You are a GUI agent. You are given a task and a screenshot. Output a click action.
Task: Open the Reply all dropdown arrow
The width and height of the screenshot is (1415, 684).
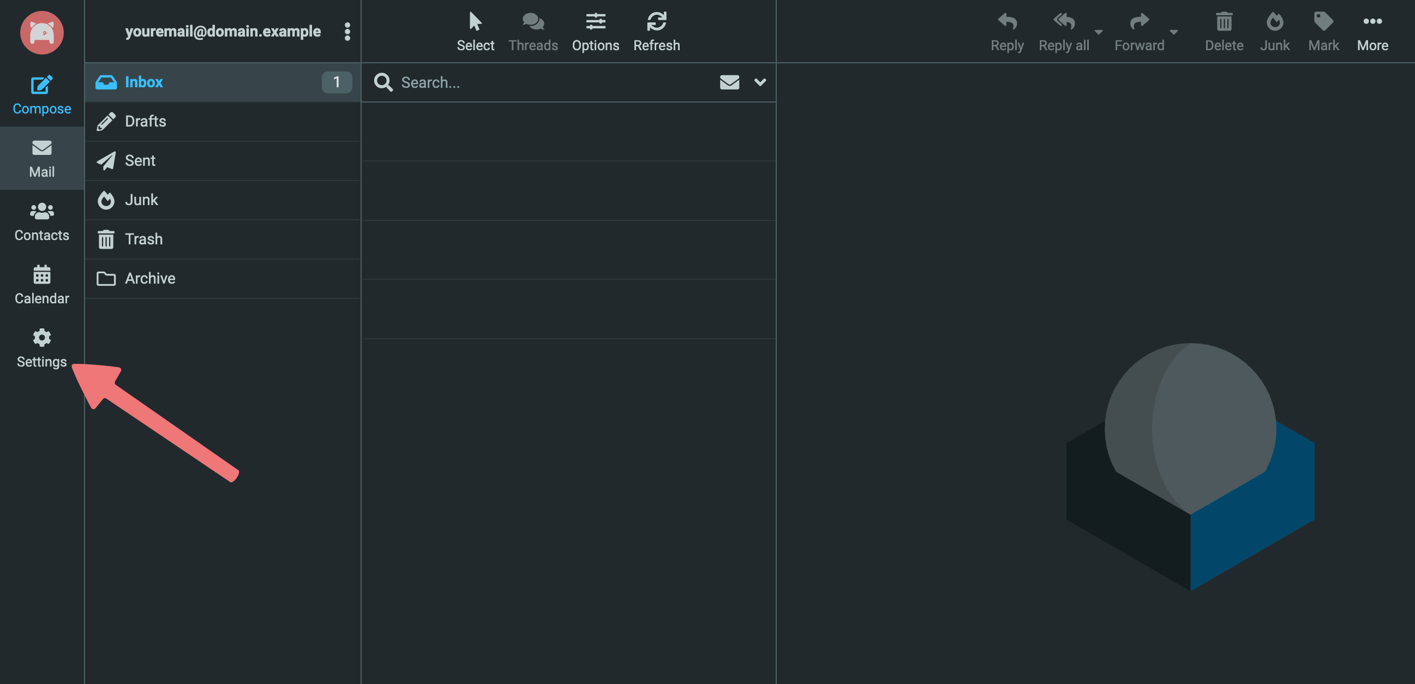[x=1098, y=32]
